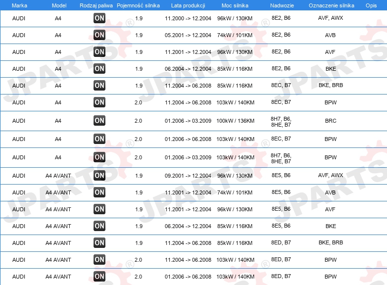Click the ON icon in the A4 AVANT 01.2006 BPW row
Viewport: 387px width, 285px height.
(99, 277)
